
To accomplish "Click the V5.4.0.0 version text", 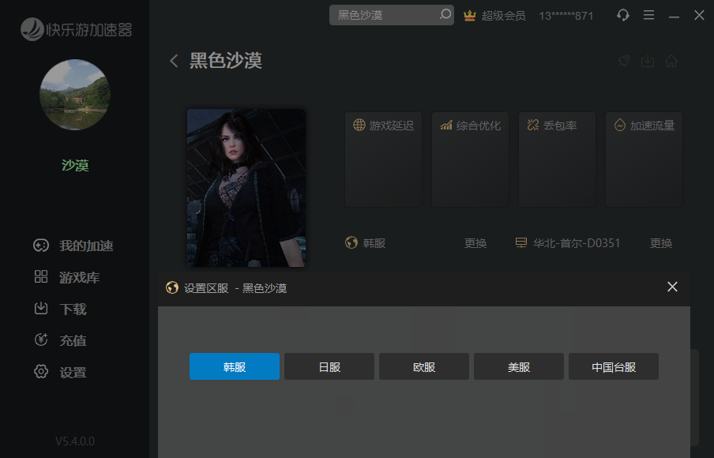I will coord(75,441).
